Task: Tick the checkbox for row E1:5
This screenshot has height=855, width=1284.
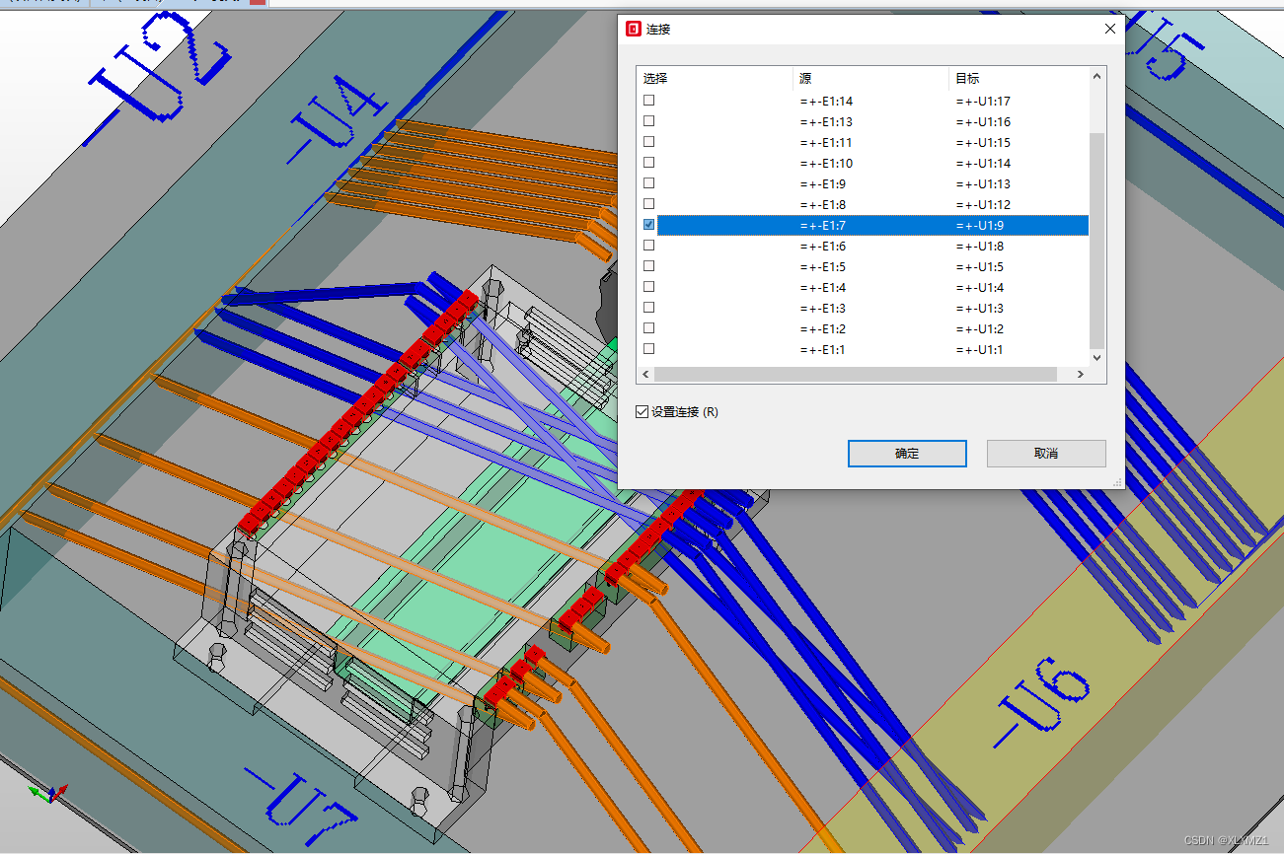Action: coord(648,266)
